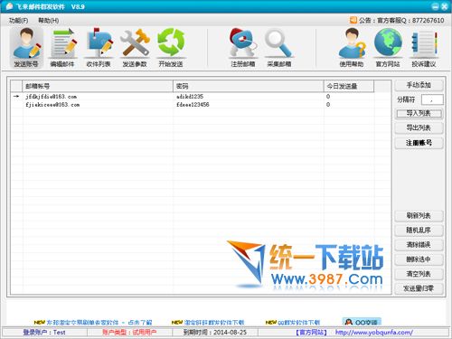The width and height of the screenshot is (452, 339).
Task: Open the yobqunfa.com website link
Action: pos(374,333)
